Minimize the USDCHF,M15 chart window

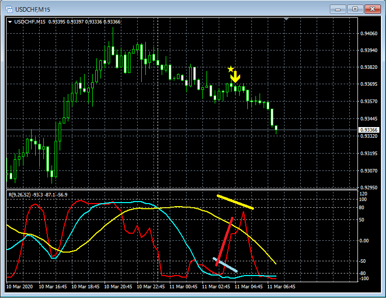coord(338,9)
